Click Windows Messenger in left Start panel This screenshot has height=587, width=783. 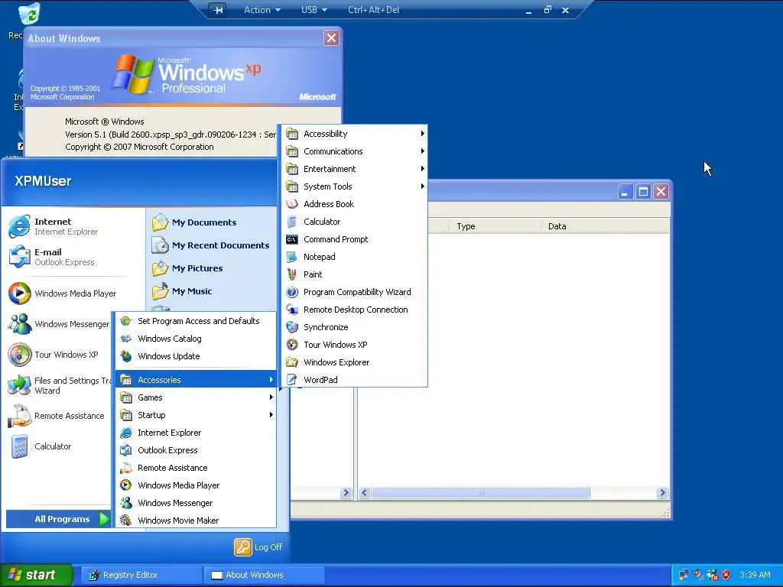[x=59, y=324]
